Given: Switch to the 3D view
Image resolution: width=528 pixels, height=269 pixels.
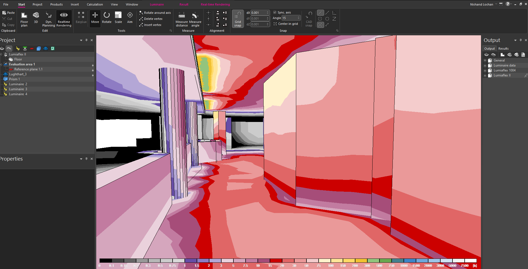Looking at the screenshot, I should tap(36, 17).
